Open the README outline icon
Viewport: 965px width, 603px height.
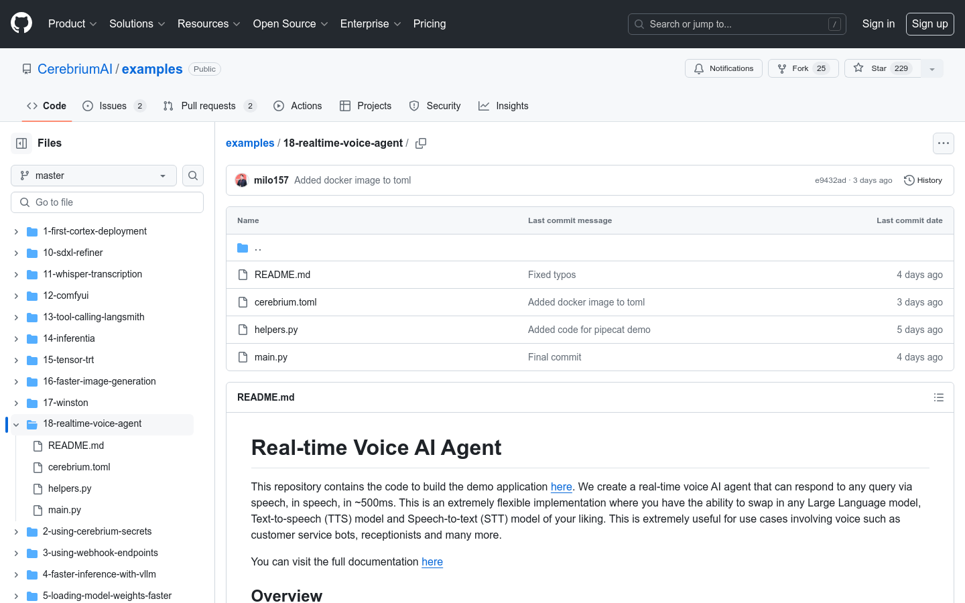939,397
